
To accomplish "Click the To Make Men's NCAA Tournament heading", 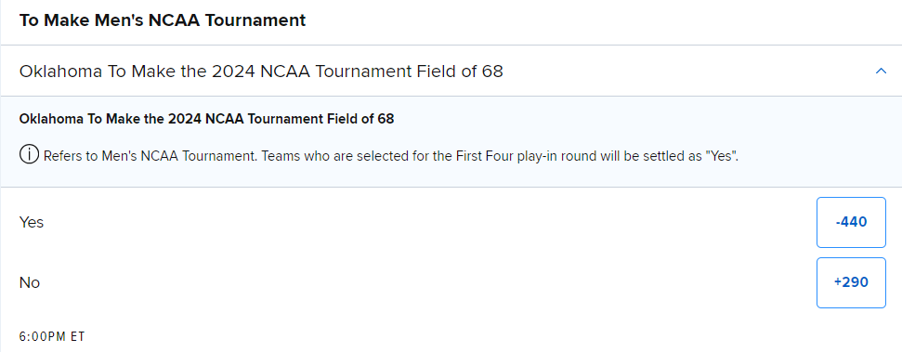I will click(163, 20).
